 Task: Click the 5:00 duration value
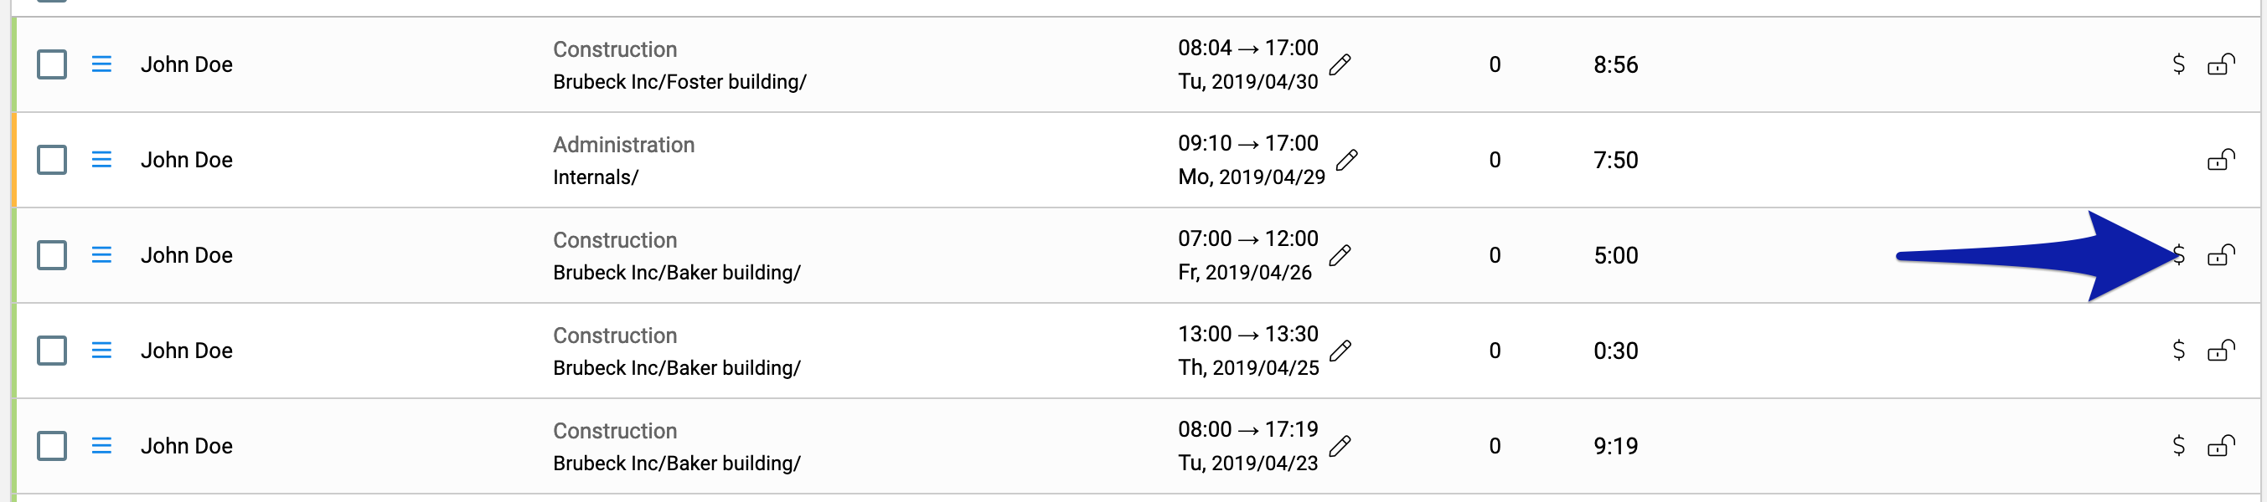(x=1616, y=256)
